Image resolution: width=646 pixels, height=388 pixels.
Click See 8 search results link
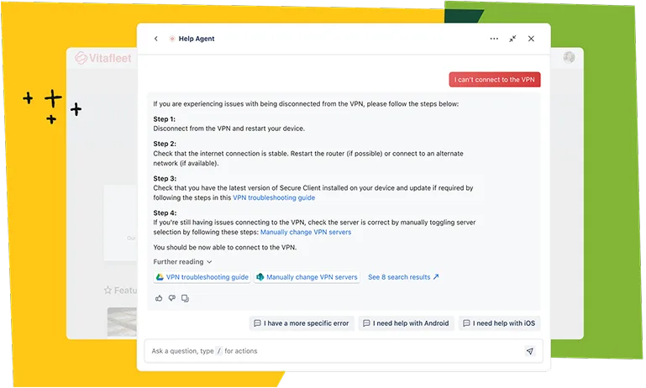pyautogui.click(x=403, y=277)
